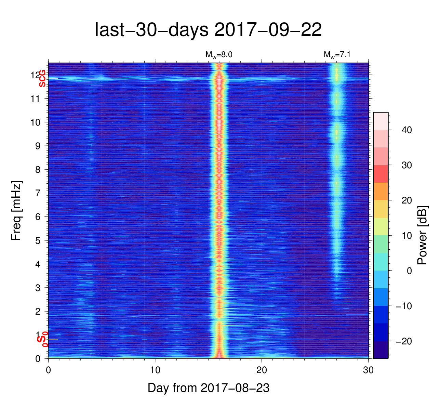Click the Day from 2017-08-23 axis label
The image size is (441, 407).
(x=208, y=388)
